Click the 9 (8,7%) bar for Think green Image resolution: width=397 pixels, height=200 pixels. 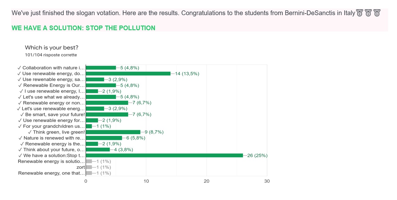(113, 132)
